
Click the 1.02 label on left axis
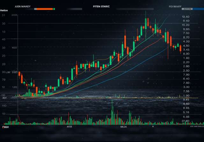[x=14, y=87]
